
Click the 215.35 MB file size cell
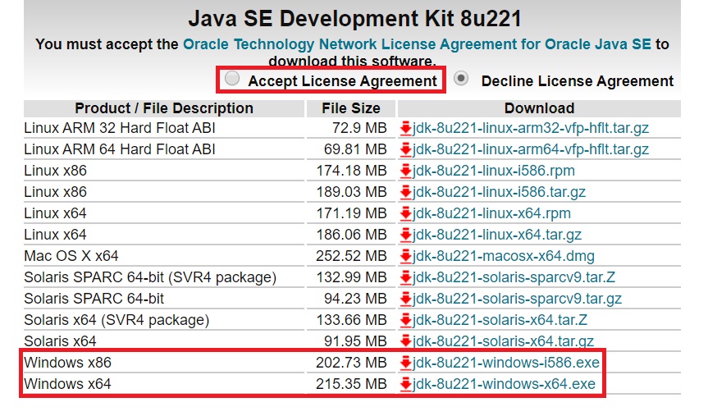(x=351, y=384)
